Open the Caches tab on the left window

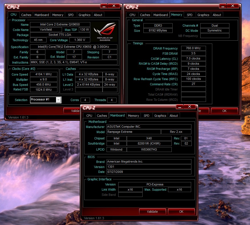point(26,15)
